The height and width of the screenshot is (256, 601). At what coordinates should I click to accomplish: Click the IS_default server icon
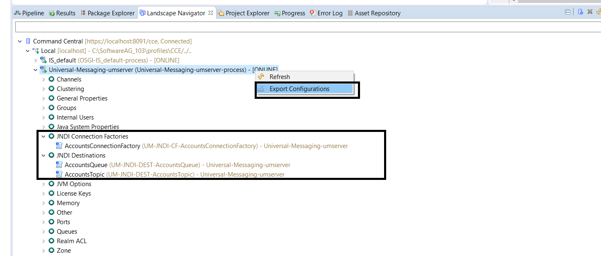point(44,60)
